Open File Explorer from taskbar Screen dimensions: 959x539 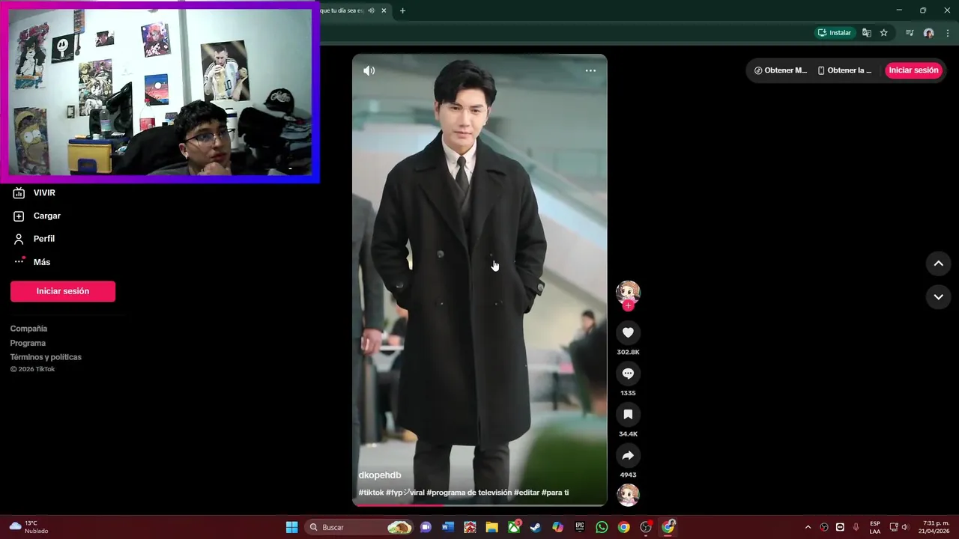[x=491, y=527]
